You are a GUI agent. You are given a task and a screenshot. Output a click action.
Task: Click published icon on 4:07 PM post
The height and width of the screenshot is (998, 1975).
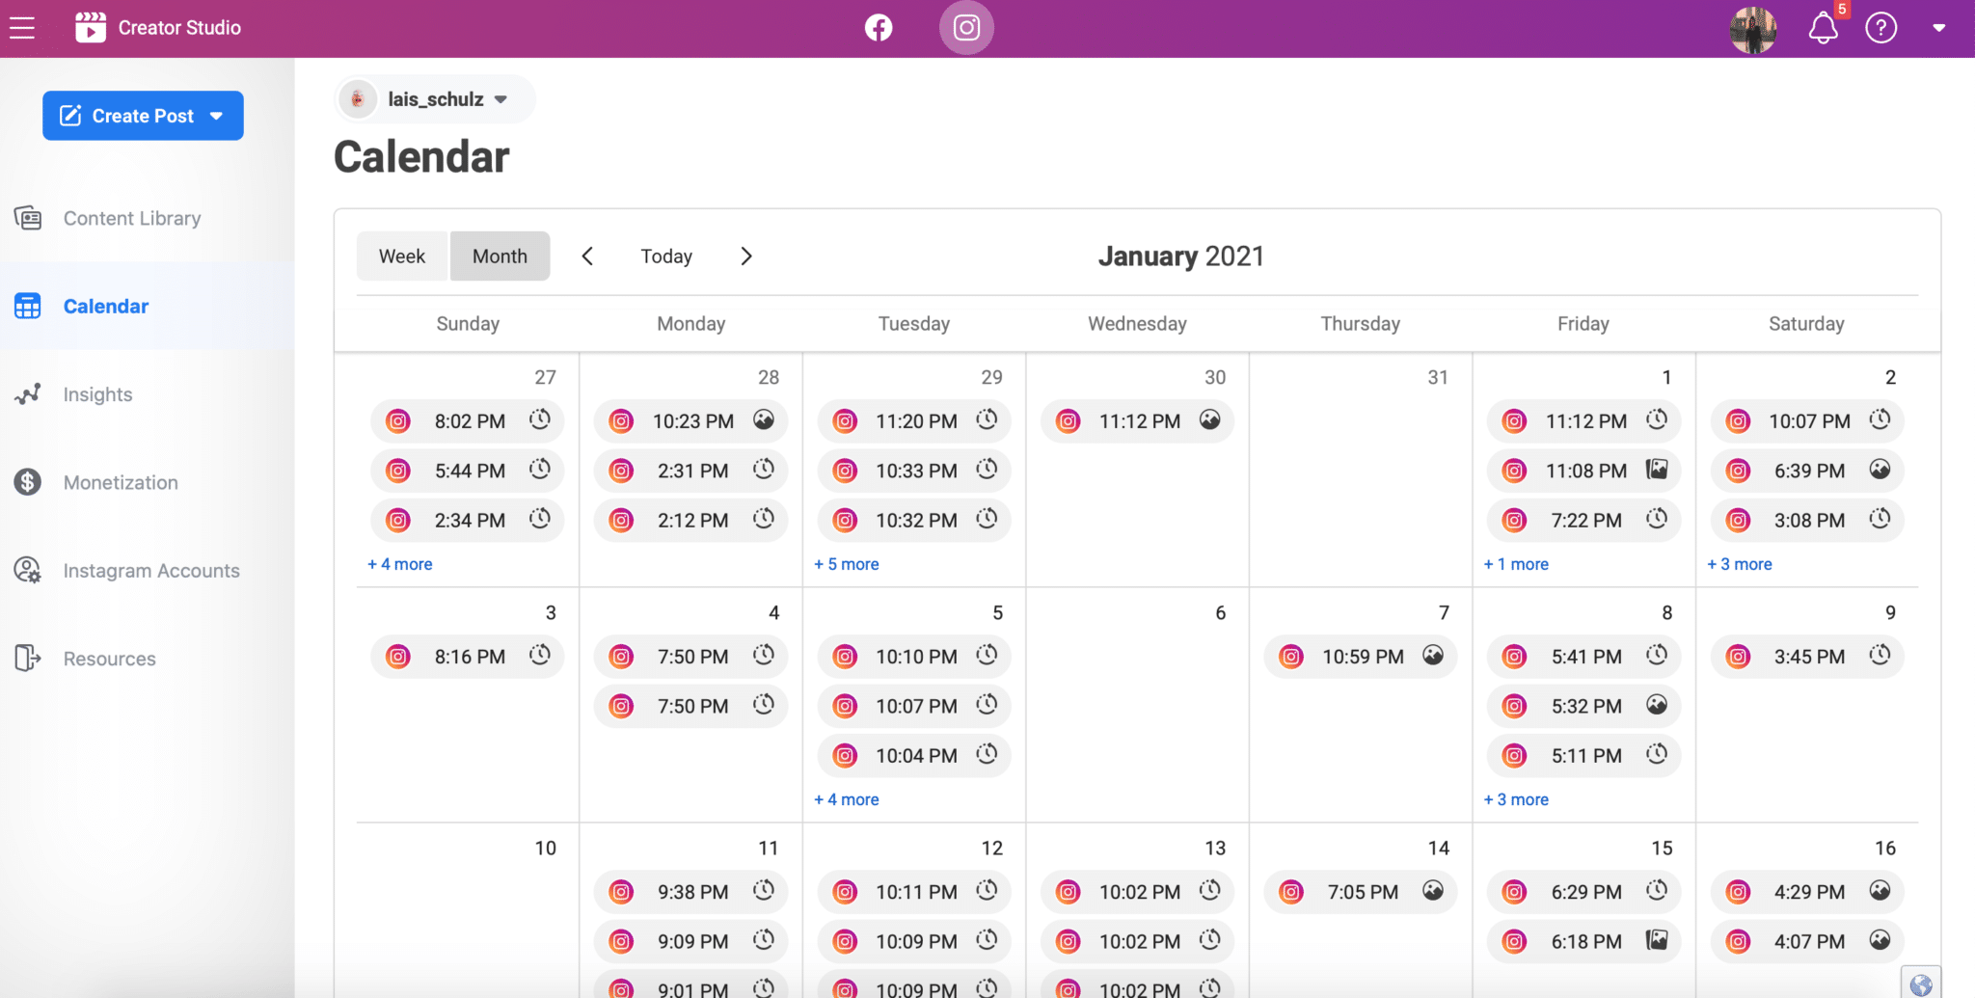[x=1880, y=939]
